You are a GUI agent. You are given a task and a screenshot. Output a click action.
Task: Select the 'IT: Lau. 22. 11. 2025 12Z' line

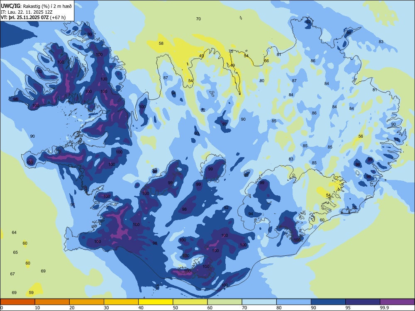(27, 12)
